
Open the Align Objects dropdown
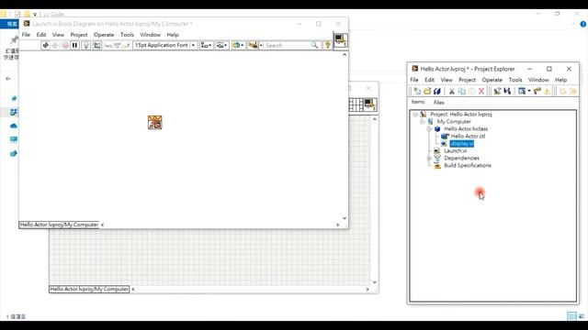click(x=206, y=45)
